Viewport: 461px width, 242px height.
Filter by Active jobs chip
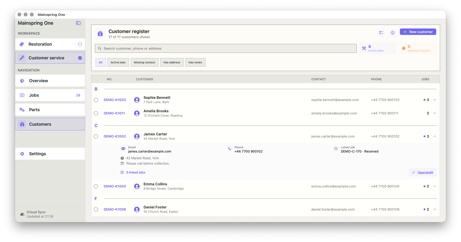click(x=118, y=62)
